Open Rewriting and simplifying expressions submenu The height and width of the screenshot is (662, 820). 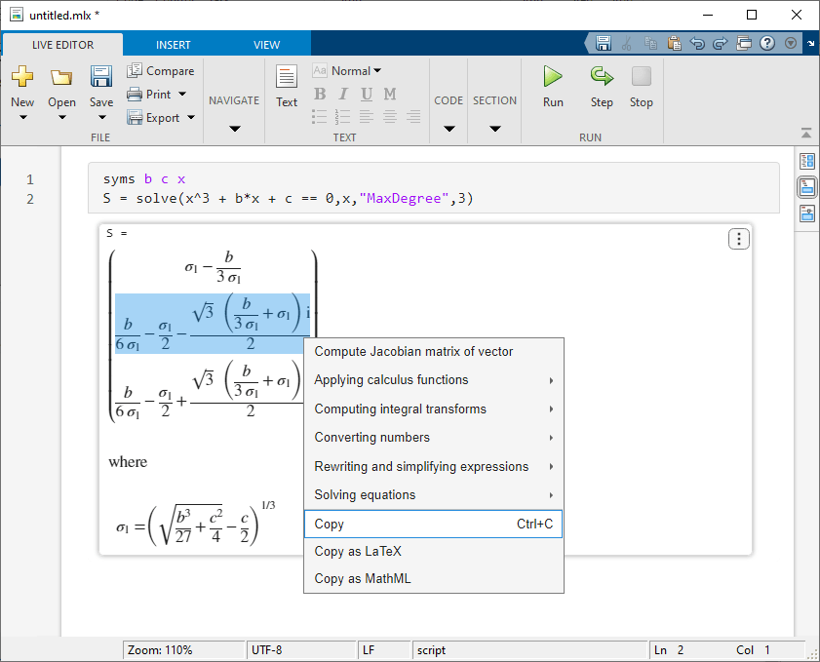[x=434, y=466]
